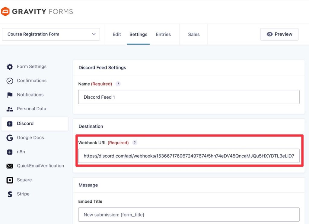Screen dimensions: 309x224
Task: Switch to the Edit tab
Action: [117, 34]
